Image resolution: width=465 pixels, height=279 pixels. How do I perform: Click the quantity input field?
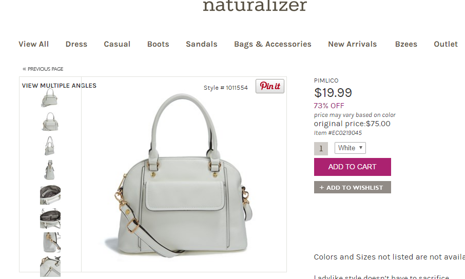321,149
